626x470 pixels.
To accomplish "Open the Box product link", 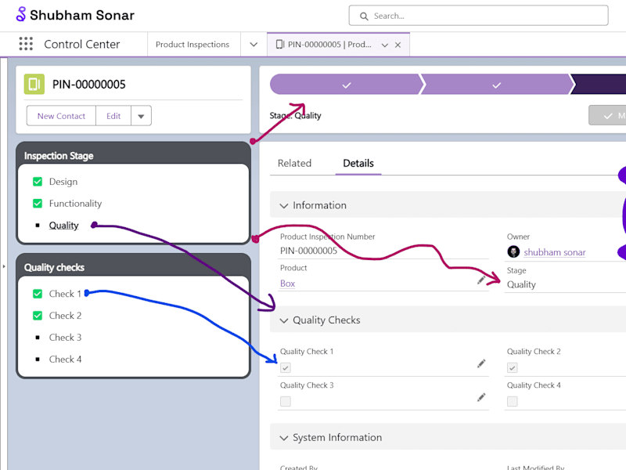I will [287, 284].
